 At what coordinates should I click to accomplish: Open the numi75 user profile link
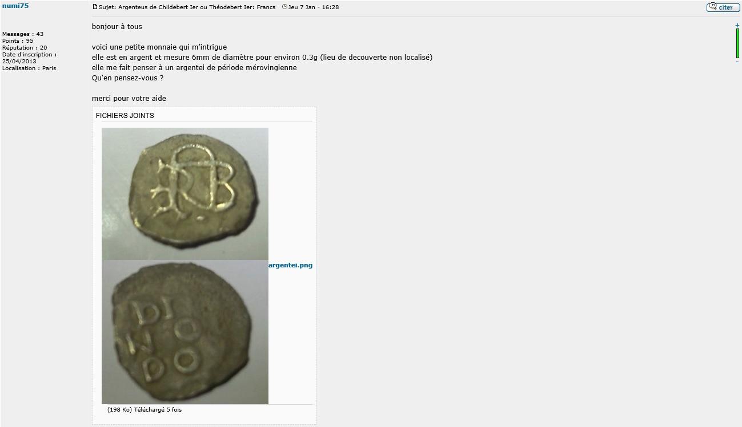click(15, 6)
